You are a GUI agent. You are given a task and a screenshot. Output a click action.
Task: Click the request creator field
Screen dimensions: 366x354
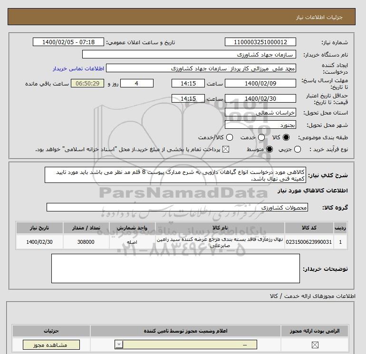pyautogui.click(x=201, y=68)
